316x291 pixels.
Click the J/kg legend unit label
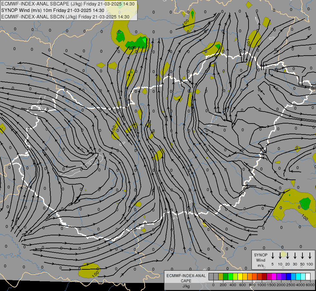tap(186, 286)
